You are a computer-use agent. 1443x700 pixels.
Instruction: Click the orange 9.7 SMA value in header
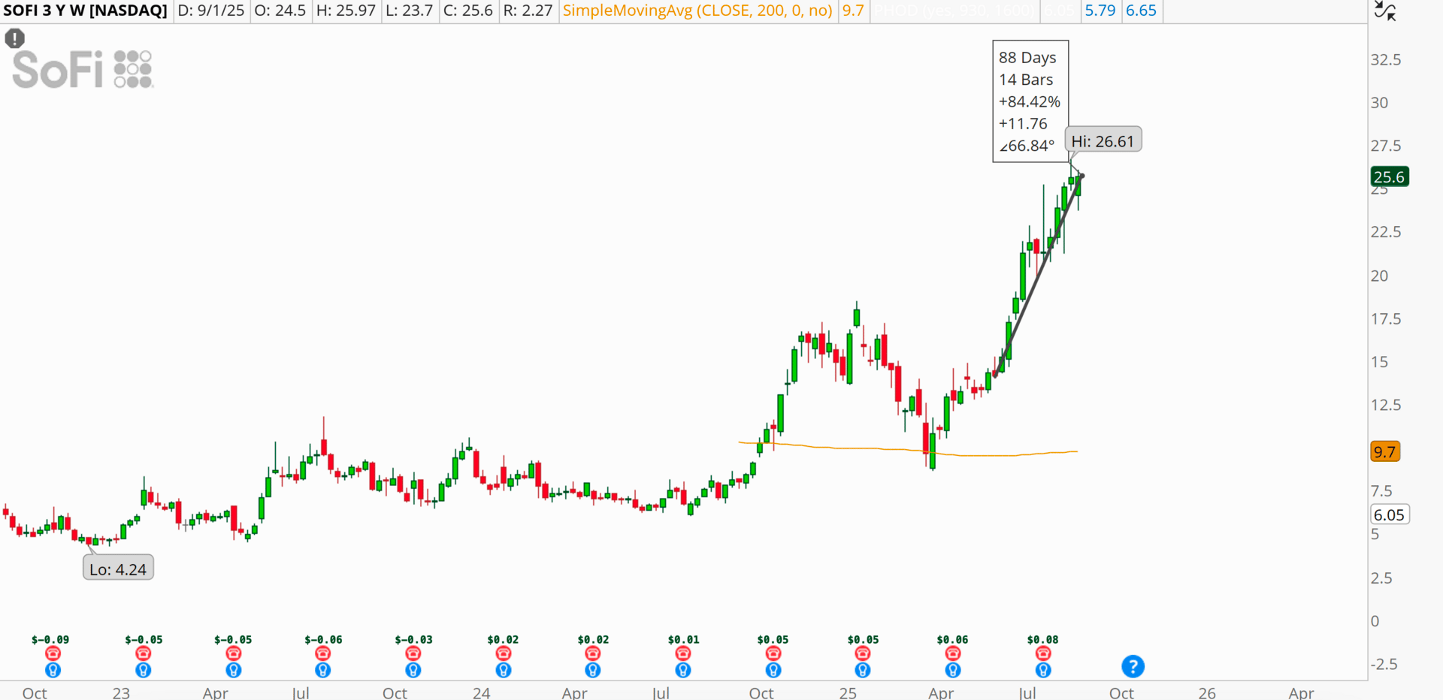[x=853, y=11]
